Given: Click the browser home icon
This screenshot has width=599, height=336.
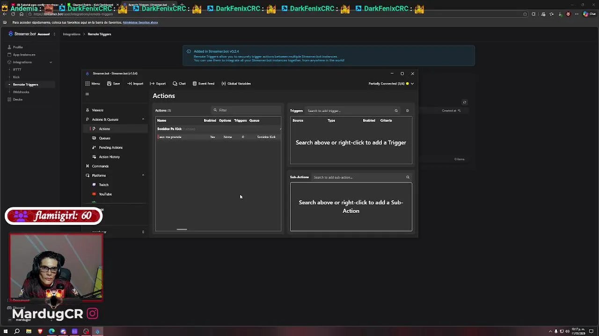Looking at the screenshot, I should click(22, 14).
